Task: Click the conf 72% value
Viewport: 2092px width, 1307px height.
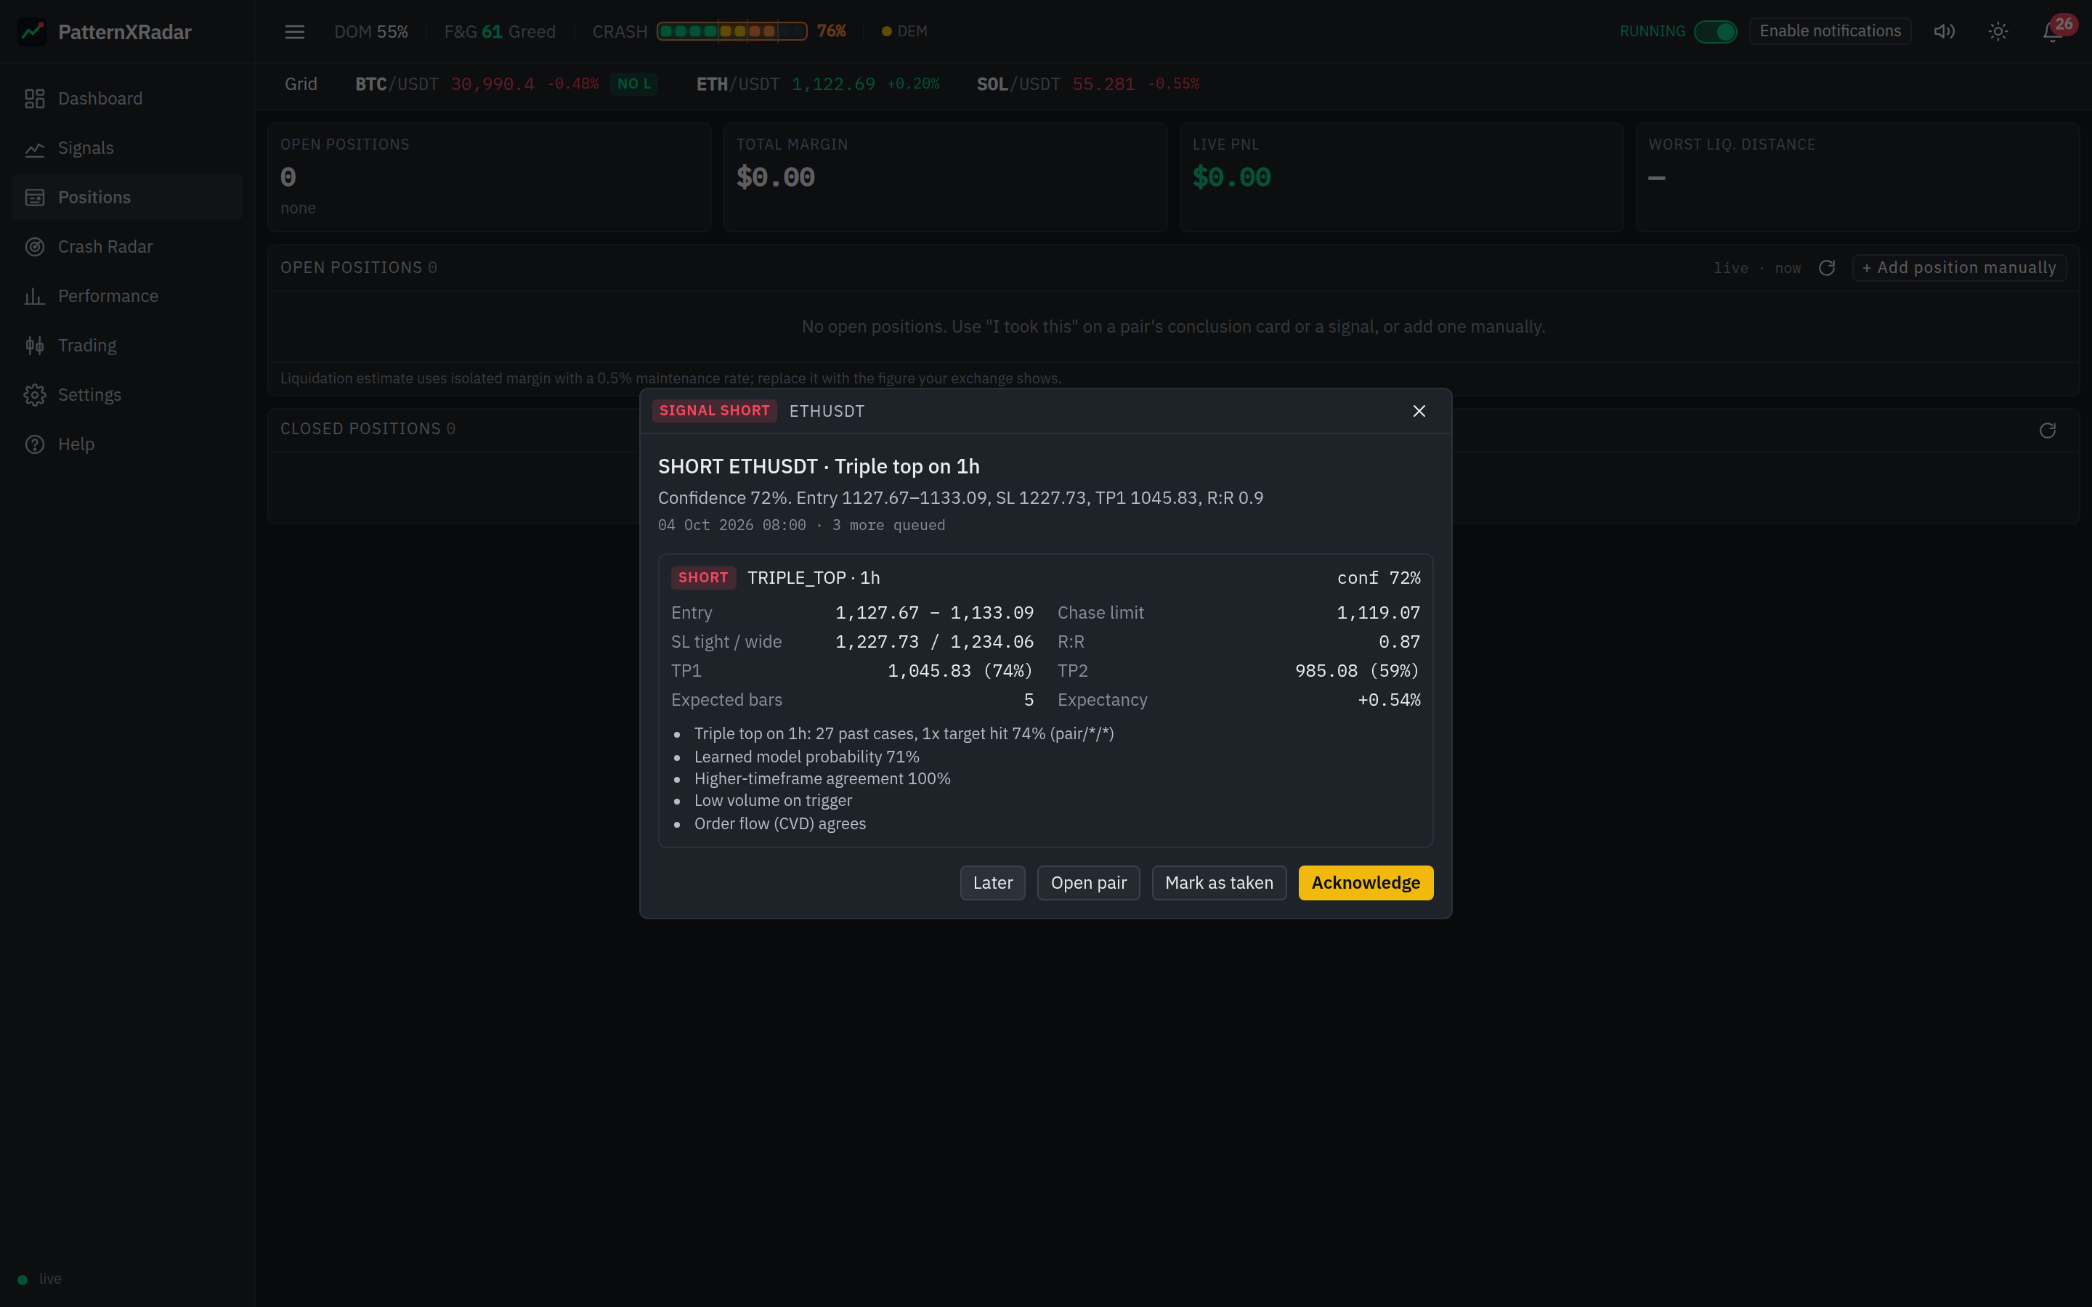Action: (1379, 577)
